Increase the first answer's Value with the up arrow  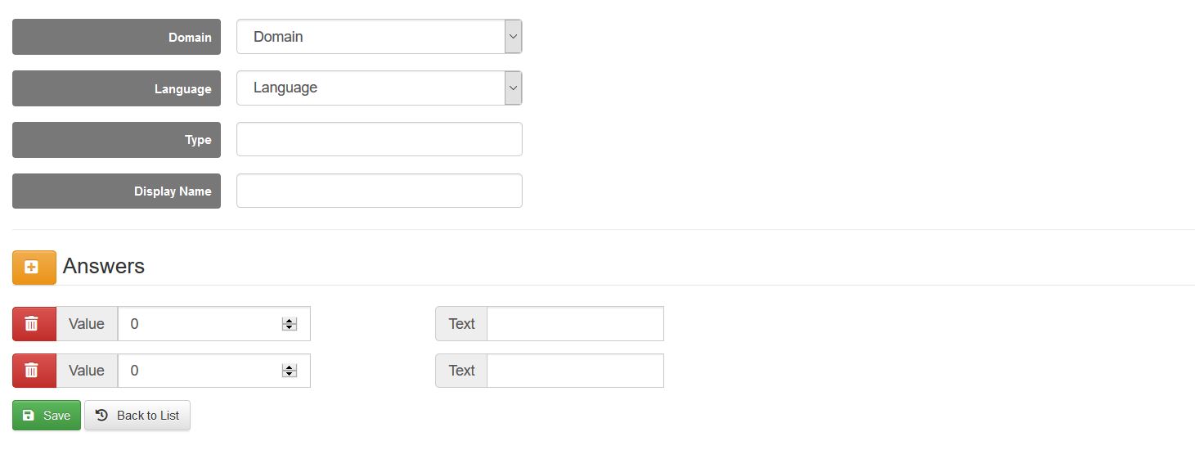(x=289, y=321)
